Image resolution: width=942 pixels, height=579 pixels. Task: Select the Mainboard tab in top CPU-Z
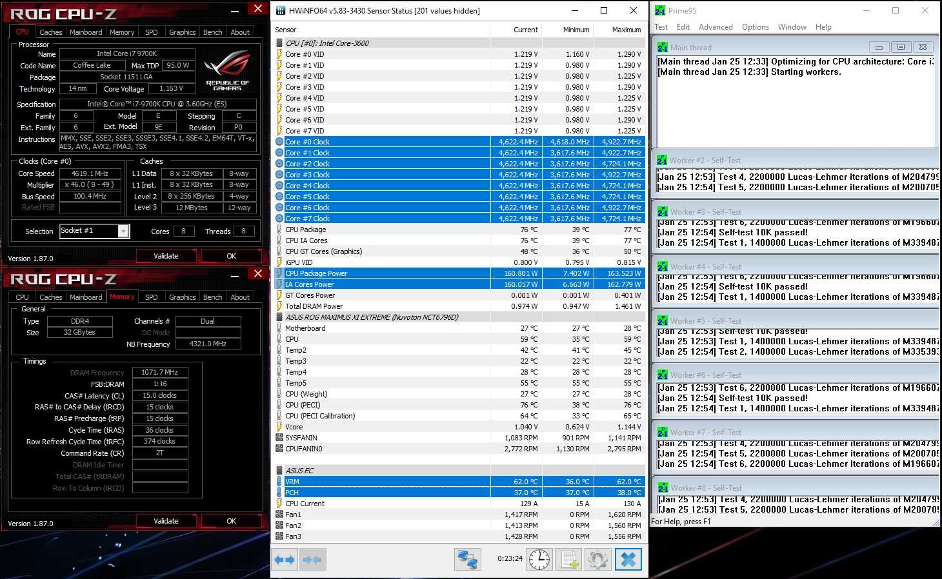tap(86, 32)
